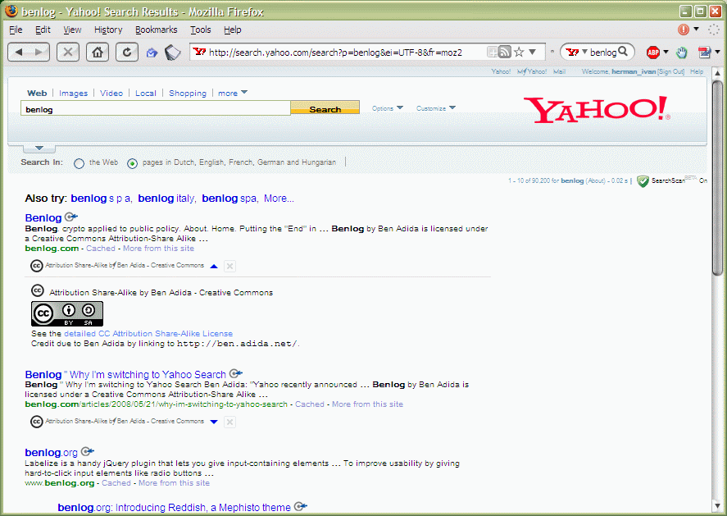Expand the Customize dropdown
This screenshot has height=516, width=727.
coord(435,108)
